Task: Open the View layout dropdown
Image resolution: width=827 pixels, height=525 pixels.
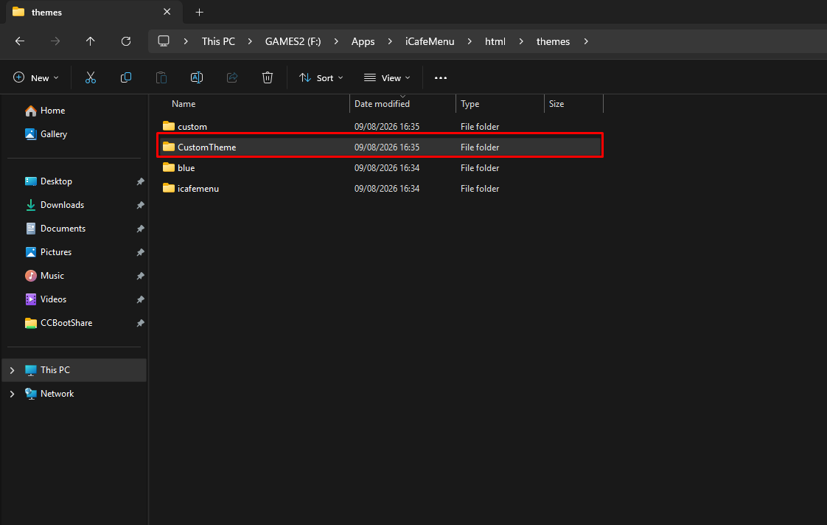Action: coord(387,77)
